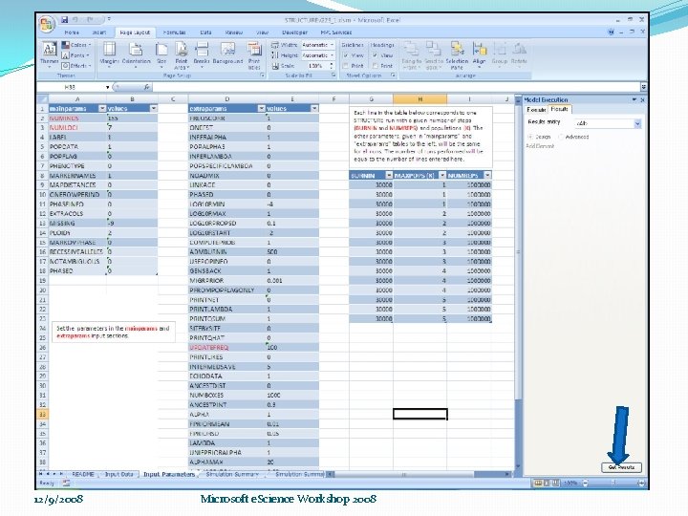Toggle Gridlines View checkbox
The width and height of the screenshot is (688, 516).
click(x=346, y=55)
